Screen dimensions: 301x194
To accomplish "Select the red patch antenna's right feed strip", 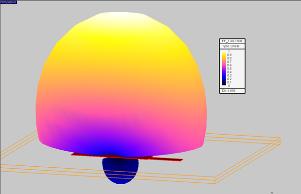I will point(167,159).
